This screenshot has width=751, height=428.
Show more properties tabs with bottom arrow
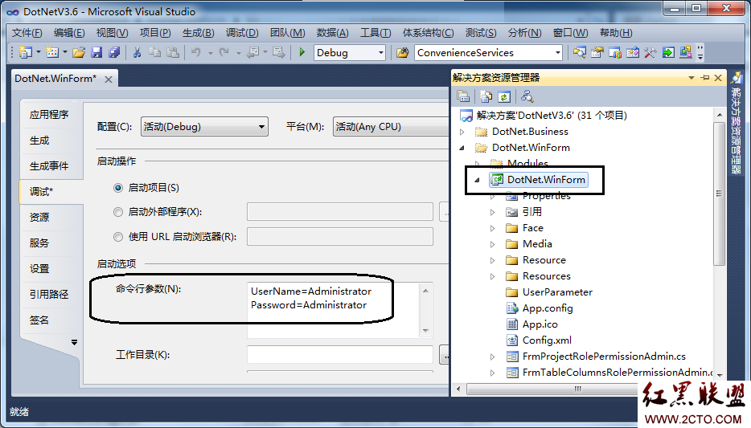[74, 342]
